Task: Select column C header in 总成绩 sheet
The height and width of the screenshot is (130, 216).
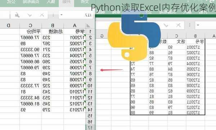Action: [31, 26]
